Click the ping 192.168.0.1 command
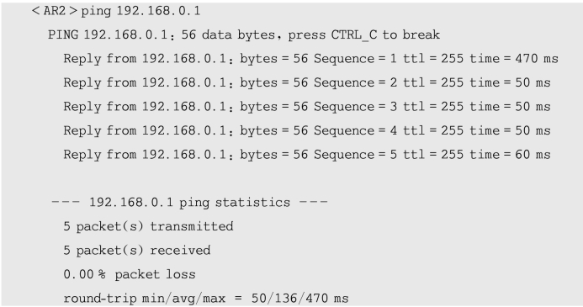Viewport: 583px width, 307px height. point(141,11)
